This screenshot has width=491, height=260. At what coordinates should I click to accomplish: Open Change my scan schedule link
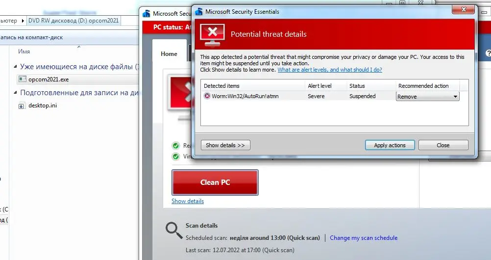click(x=364, y=238)
